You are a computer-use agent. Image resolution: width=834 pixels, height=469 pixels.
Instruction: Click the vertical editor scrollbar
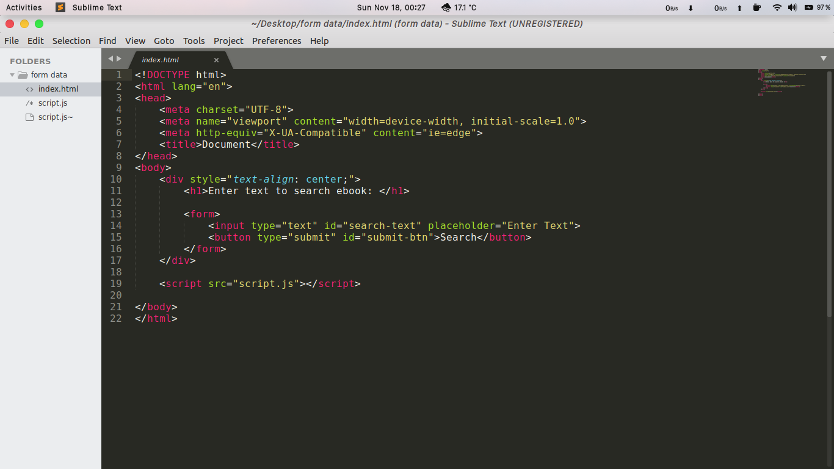click(x=830, y=193)
